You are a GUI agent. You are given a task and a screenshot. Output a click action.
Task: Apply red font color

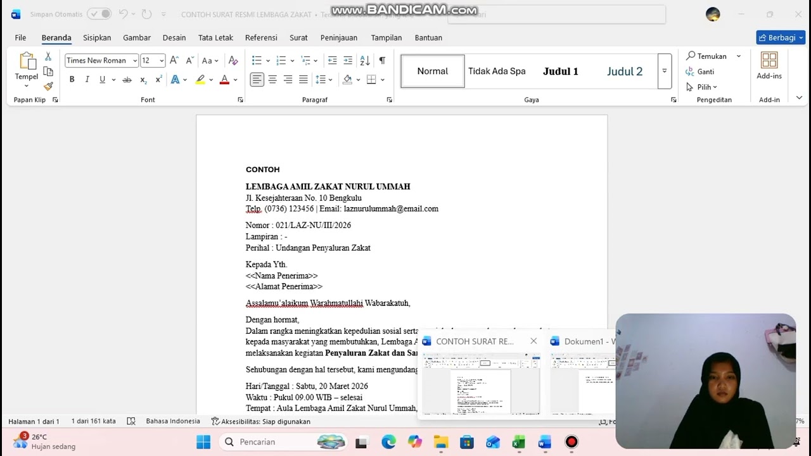click(x=224, y=80)
